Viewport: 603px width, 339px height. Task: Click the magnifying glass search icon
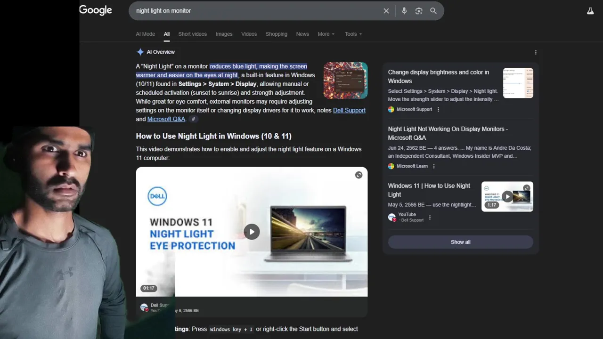click(x=433, y=11)
